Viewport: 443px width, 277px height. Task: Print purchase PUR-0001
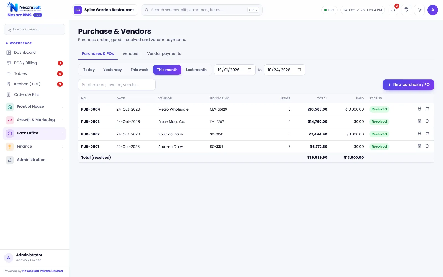coord(419,146)
